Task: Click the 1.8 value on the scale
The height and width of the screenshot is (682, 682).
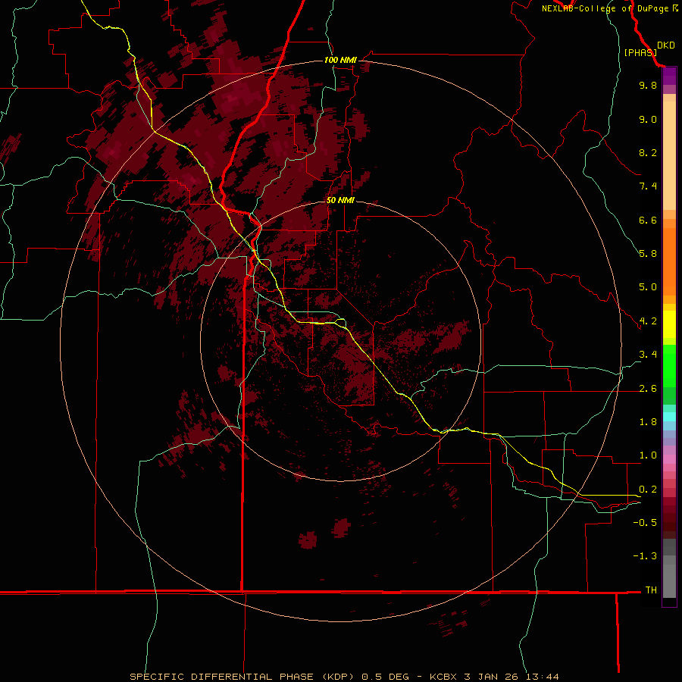Action: point(648,422)
